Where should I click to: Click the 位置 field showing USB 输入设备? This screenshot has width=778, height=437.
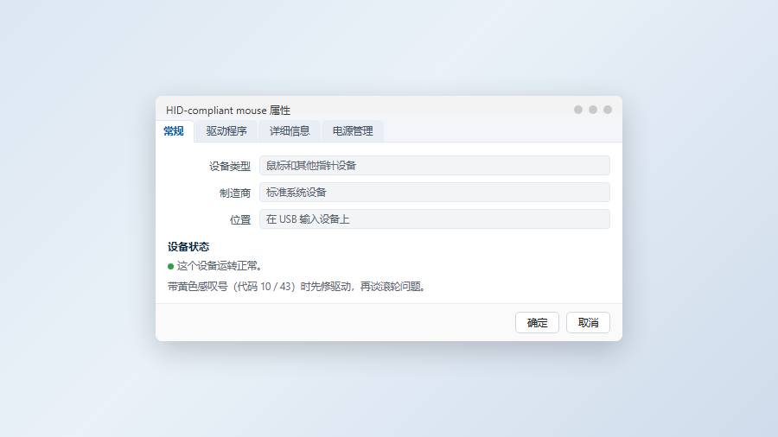click(435, 219)
